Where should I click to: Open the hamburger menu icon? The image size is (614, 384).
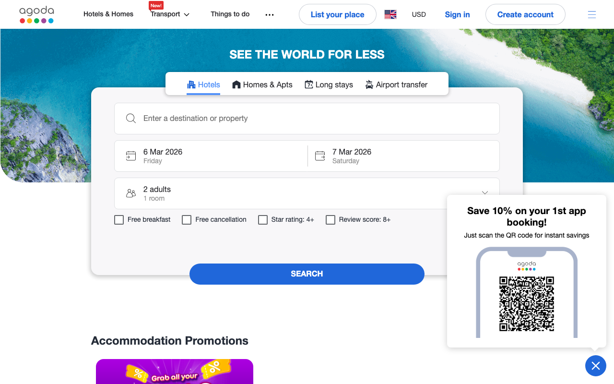(x=592, y=14)
